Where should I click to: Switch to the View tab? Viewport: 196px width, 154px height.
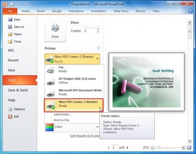156,11
